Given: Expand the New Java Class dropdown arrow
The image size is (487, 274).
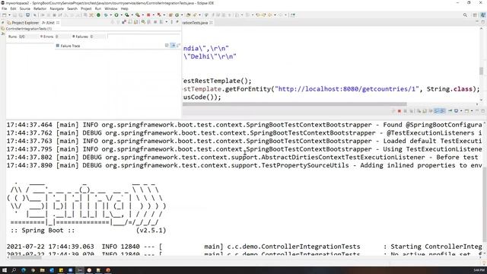Looking at the screenshot, I should 182,15.
